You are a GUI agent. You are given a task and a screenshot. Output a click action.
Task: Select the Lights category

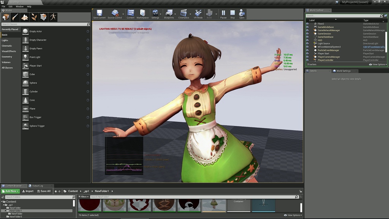(5, 40)
